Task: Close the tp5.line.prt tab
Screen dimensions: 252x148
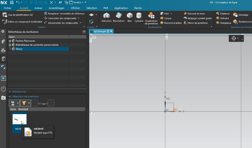Action: [111, 31]
